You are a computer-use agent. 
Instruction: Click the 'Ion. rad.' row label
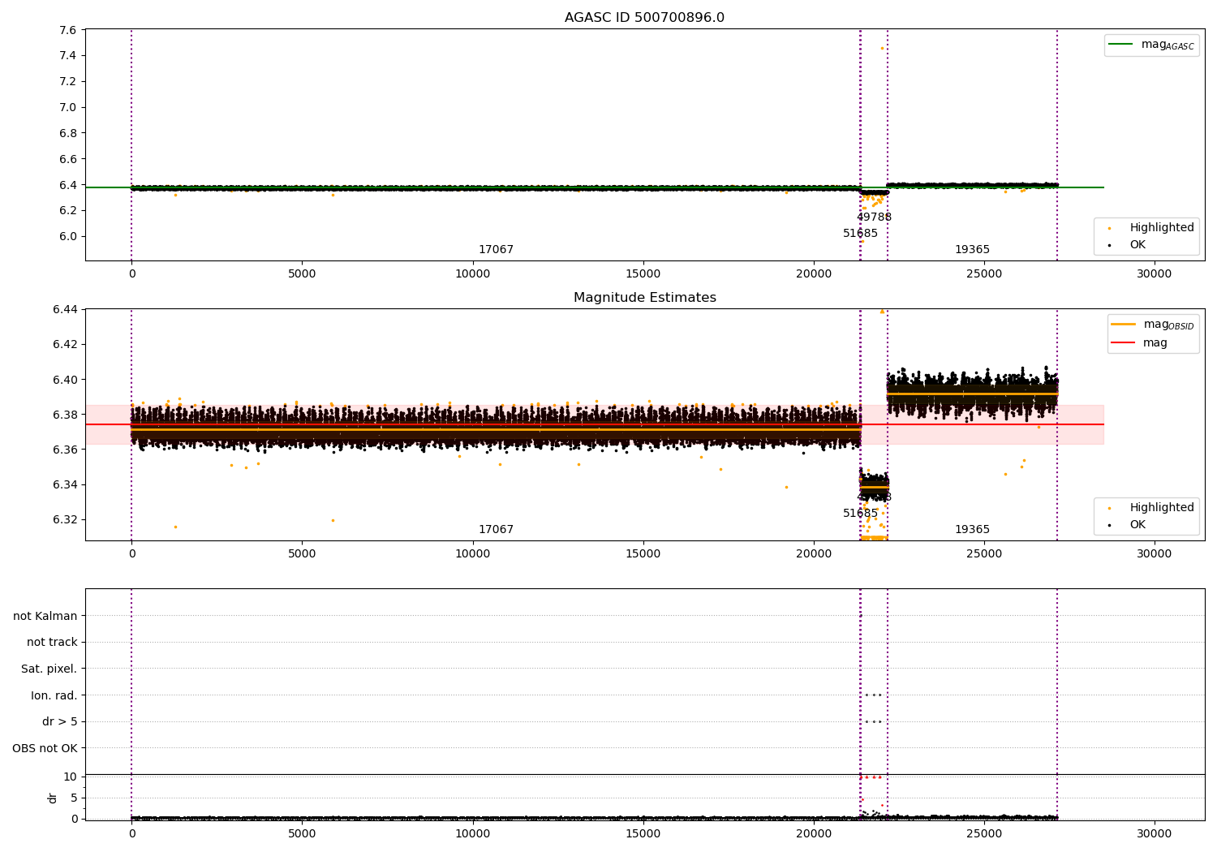(x=54, y=695)
